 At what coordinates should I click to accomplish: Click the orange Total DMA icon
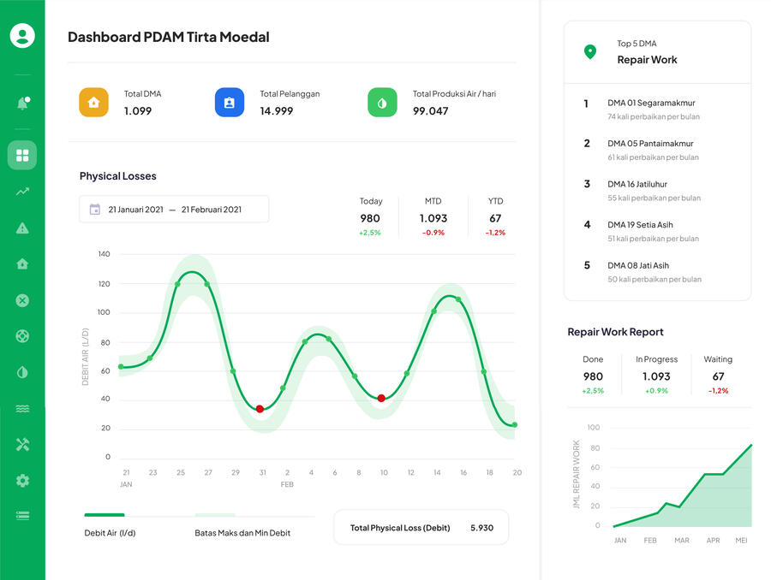93,102
